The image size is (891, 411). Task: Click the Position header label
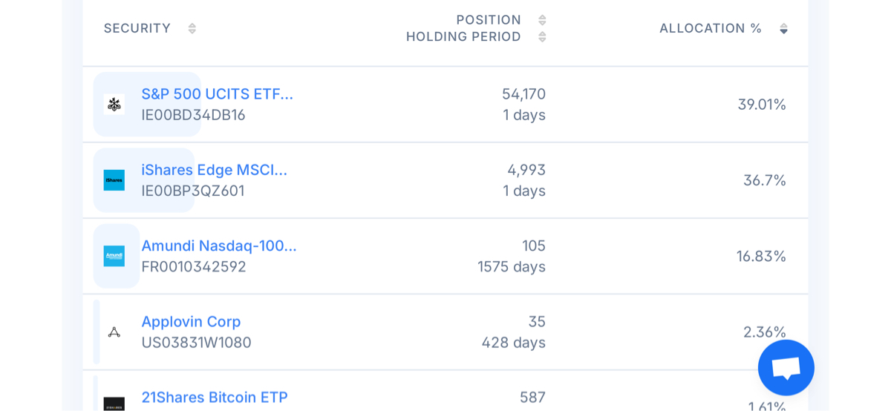489,20
